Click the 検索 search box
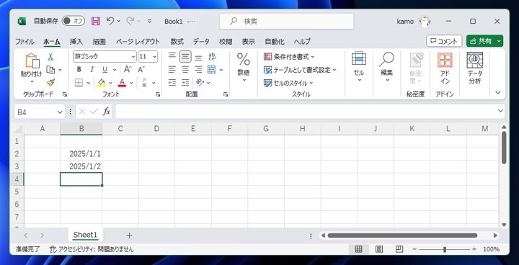 [x=287, y=21]
